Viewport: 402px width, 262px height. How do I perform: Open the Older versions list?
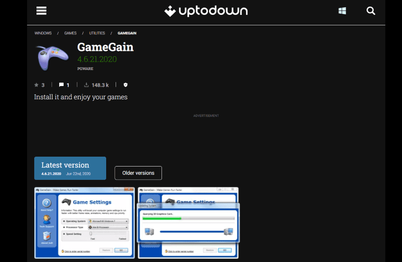coord(138,173)
